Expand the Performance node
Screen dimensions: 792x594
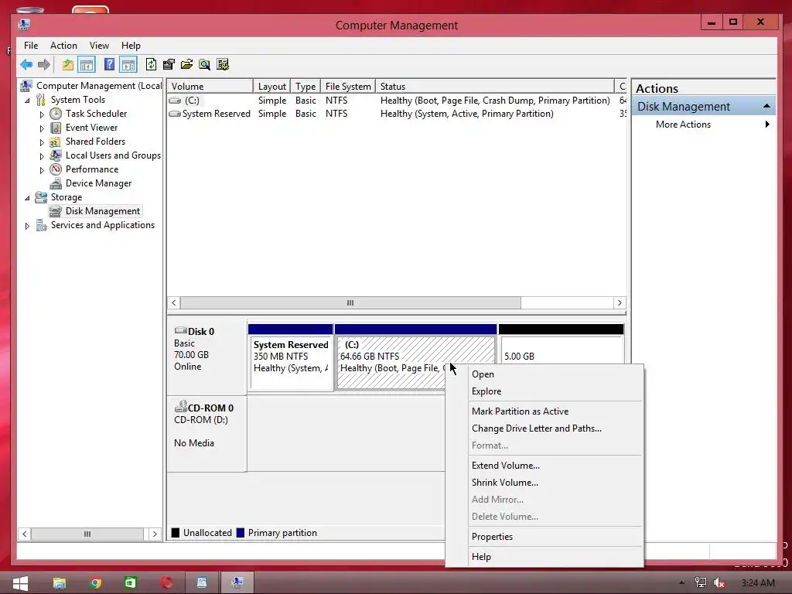click(x=42, y=170)
